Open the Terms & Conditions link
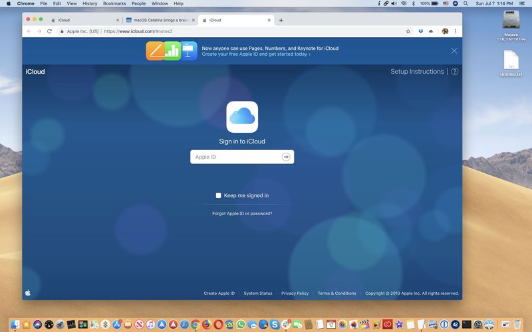The height and width of the screenshot is (332, 532). [337, 293]
